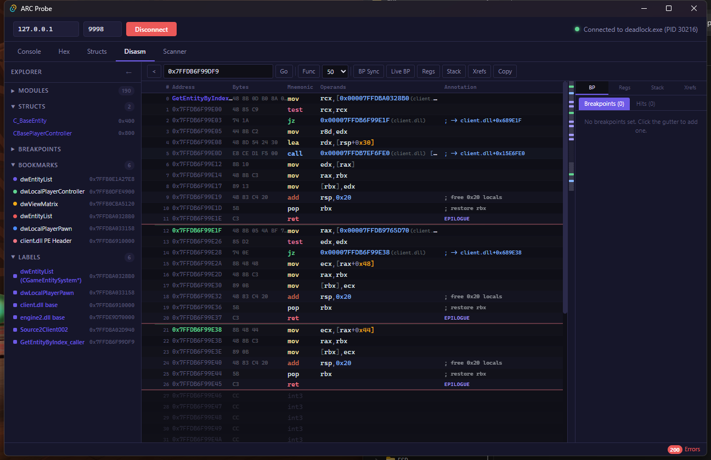Select the Stack tab in right panel
Screen dimensions: 711x460
click(x=657, y=88)
